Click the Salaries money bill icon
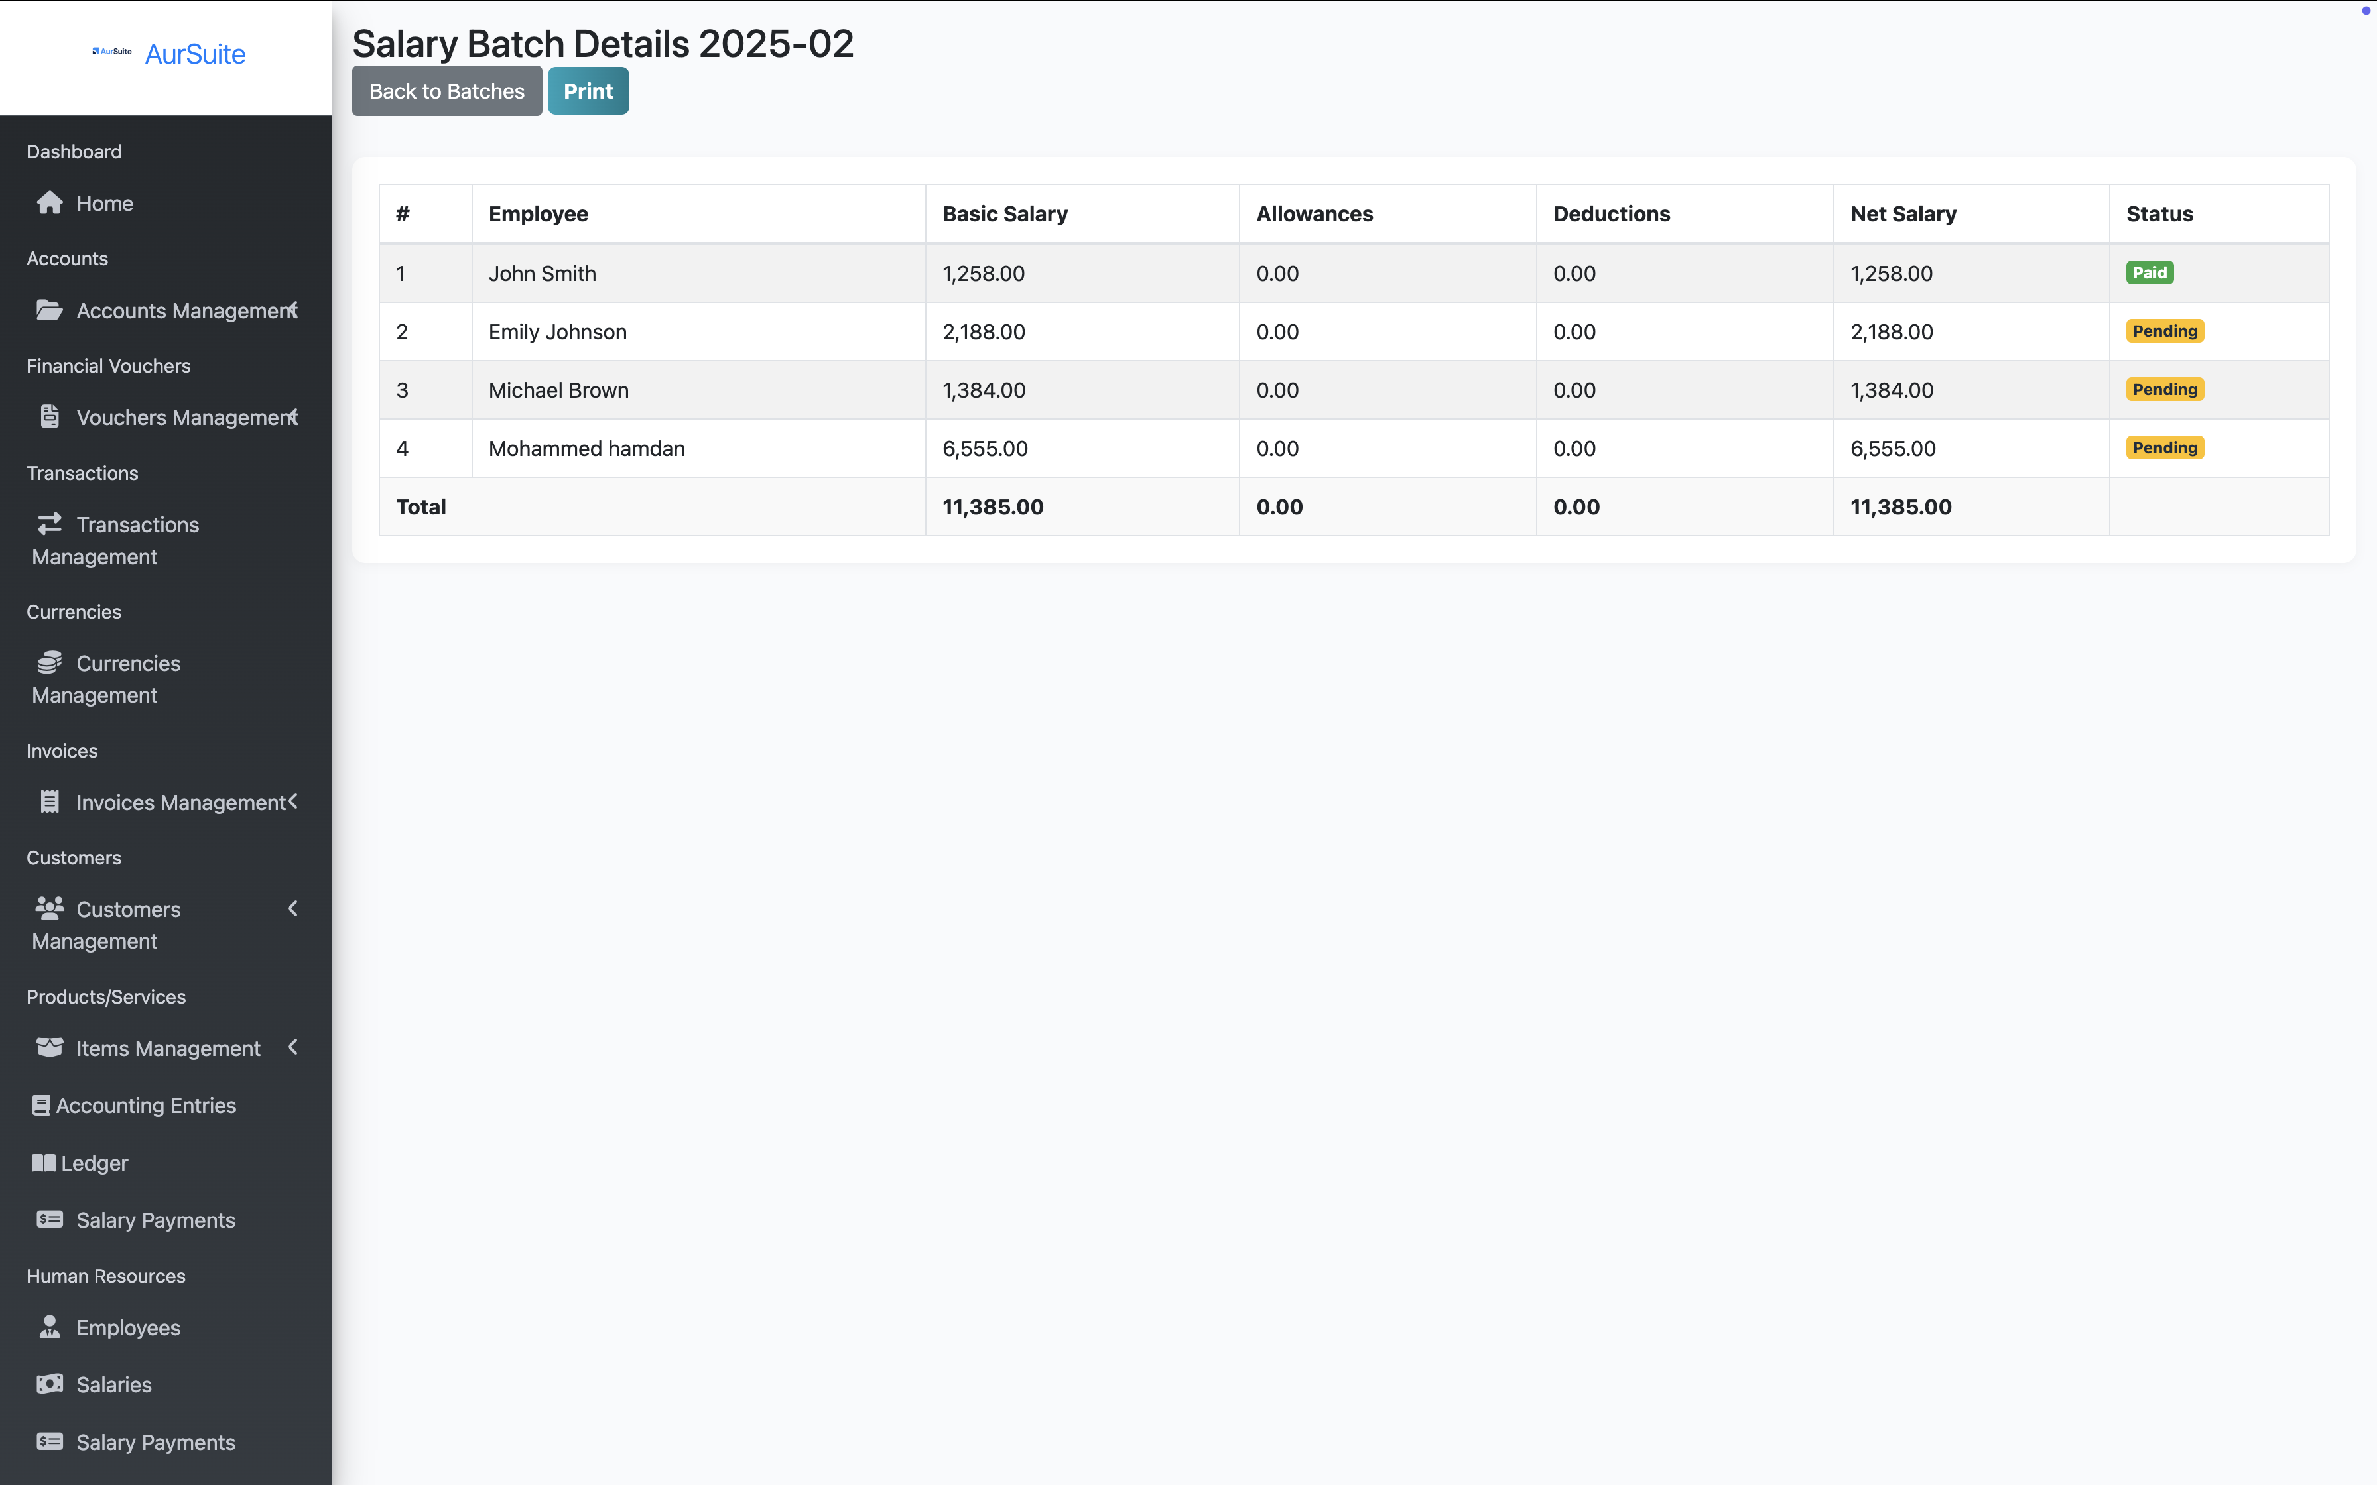 click(x=49, y=1384)
